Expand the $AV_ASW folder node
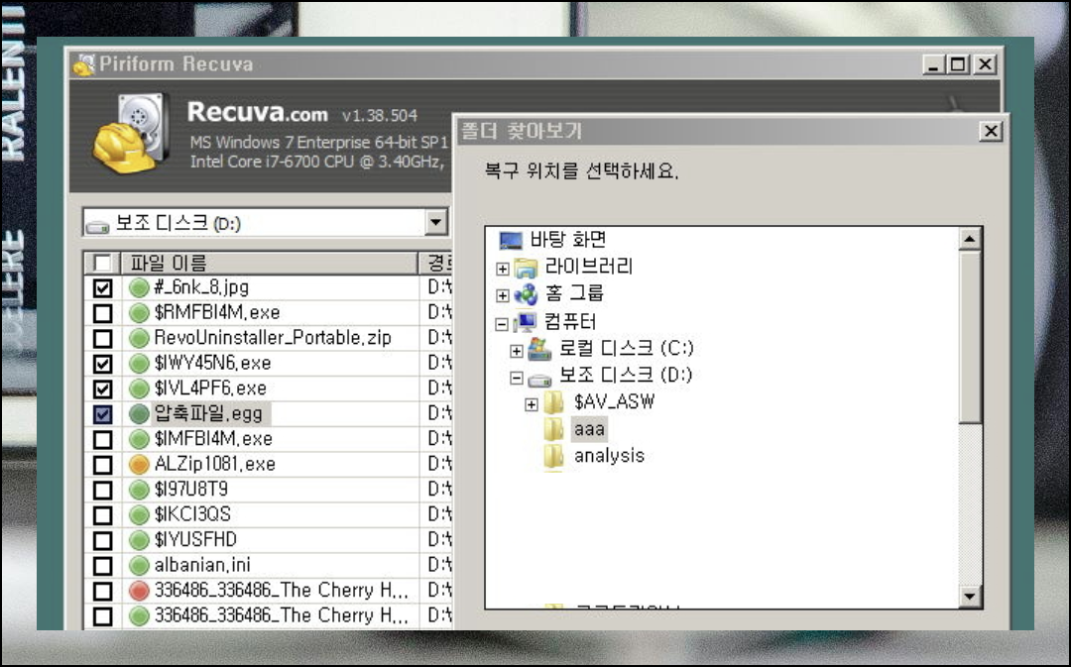The height and width of the screenshot is (667, 1071). coord(532,404)
